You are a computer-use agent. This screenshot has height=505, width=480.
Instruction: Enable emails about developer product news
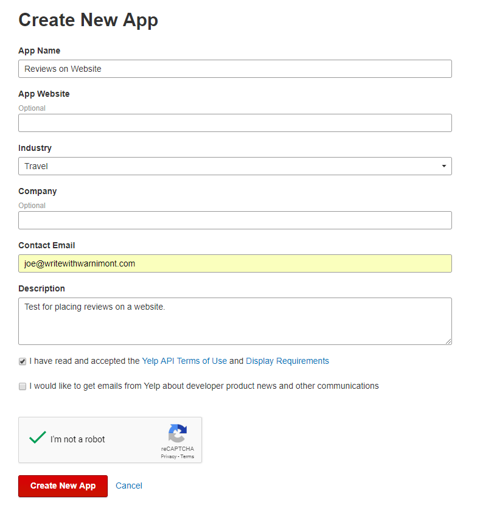point(22,386)
